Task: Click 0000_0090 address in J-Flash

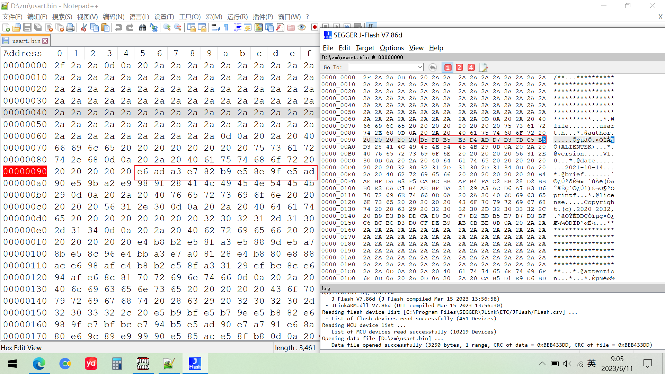Action: tap(338, 140)
